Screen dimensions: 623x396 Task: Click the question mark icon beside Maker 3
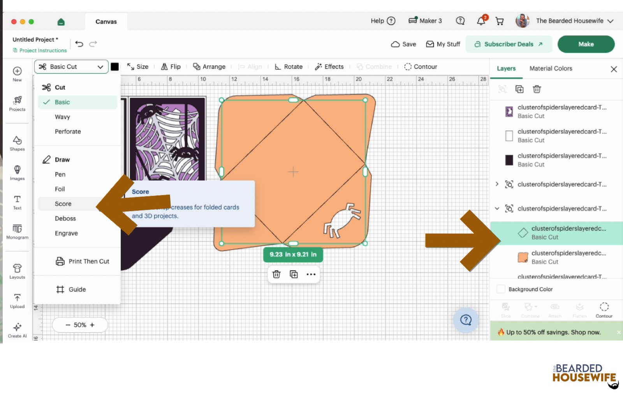(460, 21)
